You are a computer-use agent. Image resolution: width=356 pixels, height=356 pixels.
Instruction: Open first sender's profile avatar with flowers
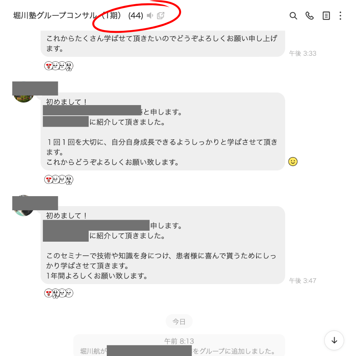click(24, 98)
